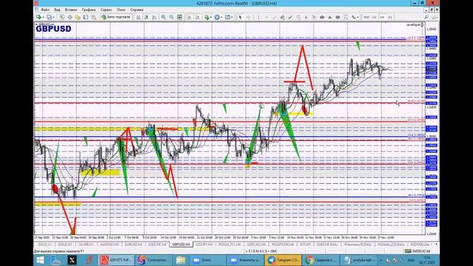The height and width of the screenshot is (266, 473).
Task: Open a new chart window
Action: point(38,17)
